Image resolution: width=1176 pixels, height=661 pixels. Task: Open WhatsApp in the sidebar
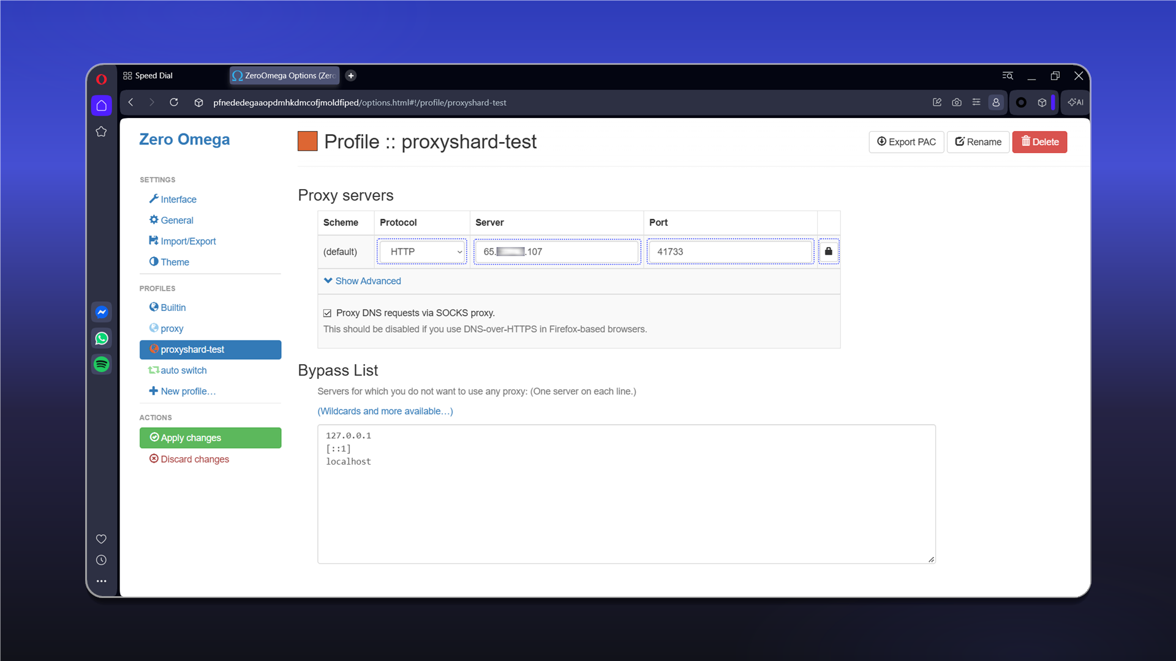pos(102,338)
